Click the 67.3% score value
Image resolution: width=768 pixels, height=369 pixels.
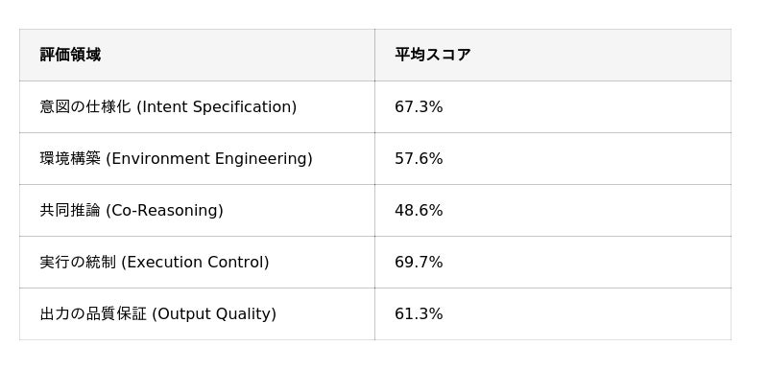point(419,107)
